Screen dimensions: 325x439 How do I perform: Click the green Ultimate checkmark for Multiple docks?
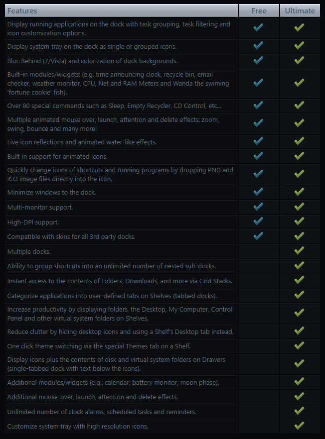(x=299, y=250)
